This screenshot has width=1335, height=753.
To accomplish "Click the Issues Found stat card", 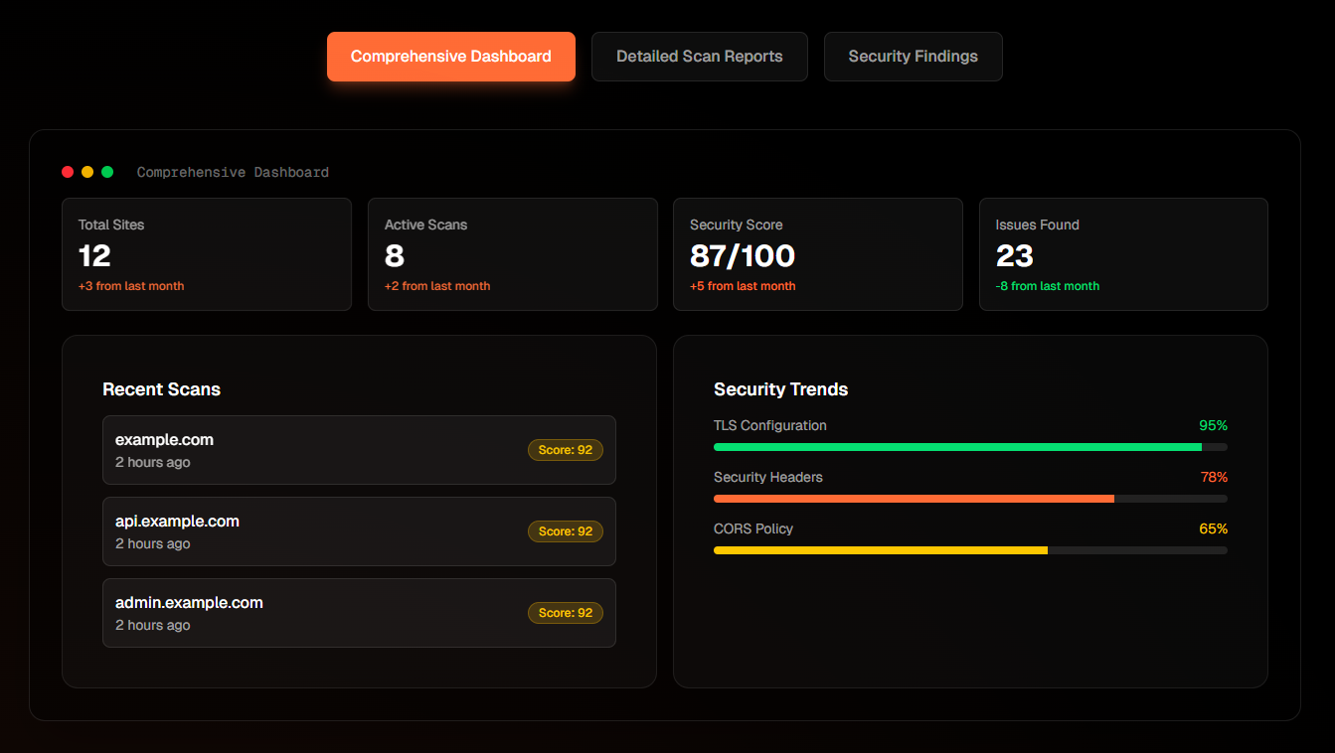I will (x=1123, y=253).
